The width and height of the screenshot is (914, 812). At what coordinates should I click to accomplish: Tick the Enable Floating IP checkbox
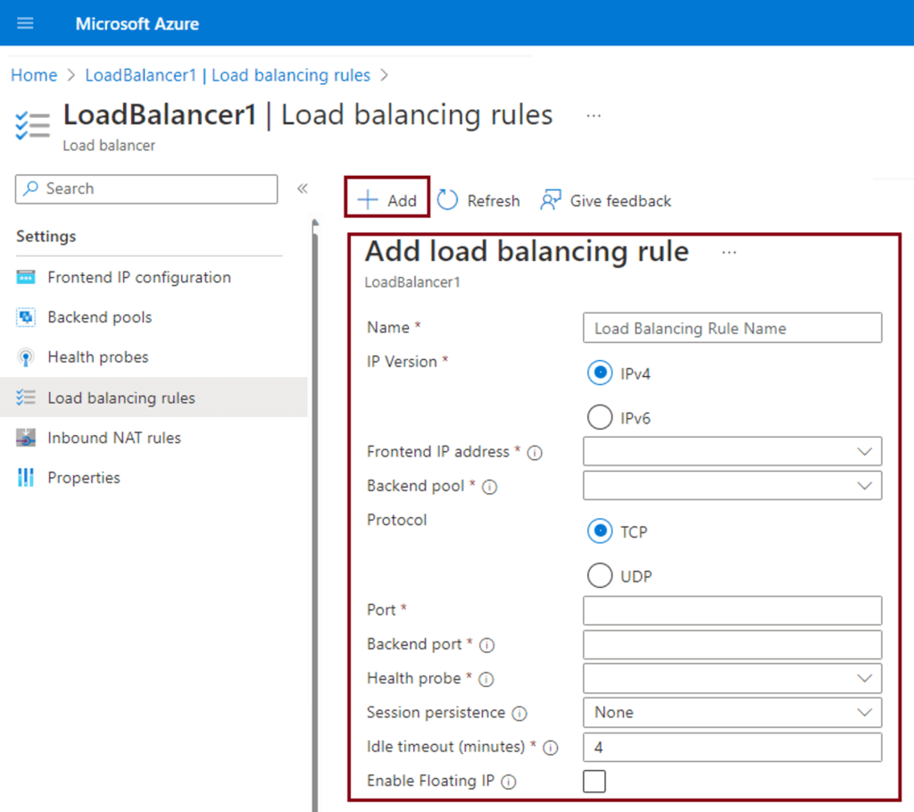click(x=594, y=781)
